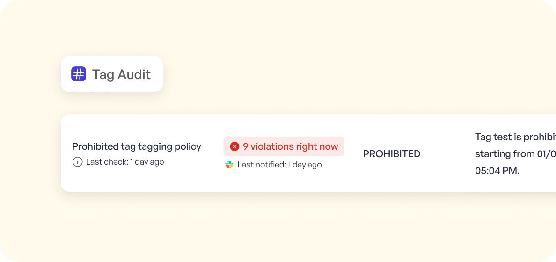
Task: Click the red X violation icon
Action: click(x=234, y=146)
